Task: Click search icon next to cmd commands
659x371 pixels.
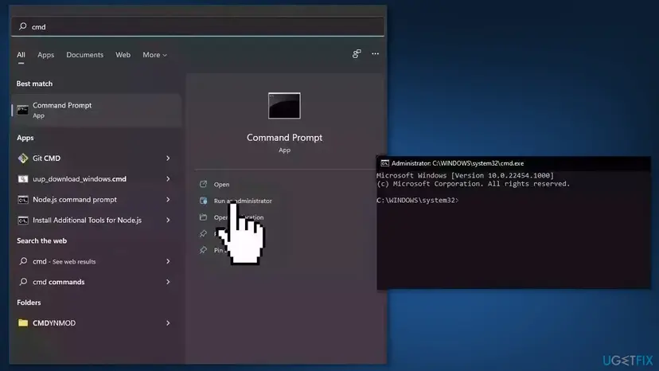Action: click(x=23, y=282)
